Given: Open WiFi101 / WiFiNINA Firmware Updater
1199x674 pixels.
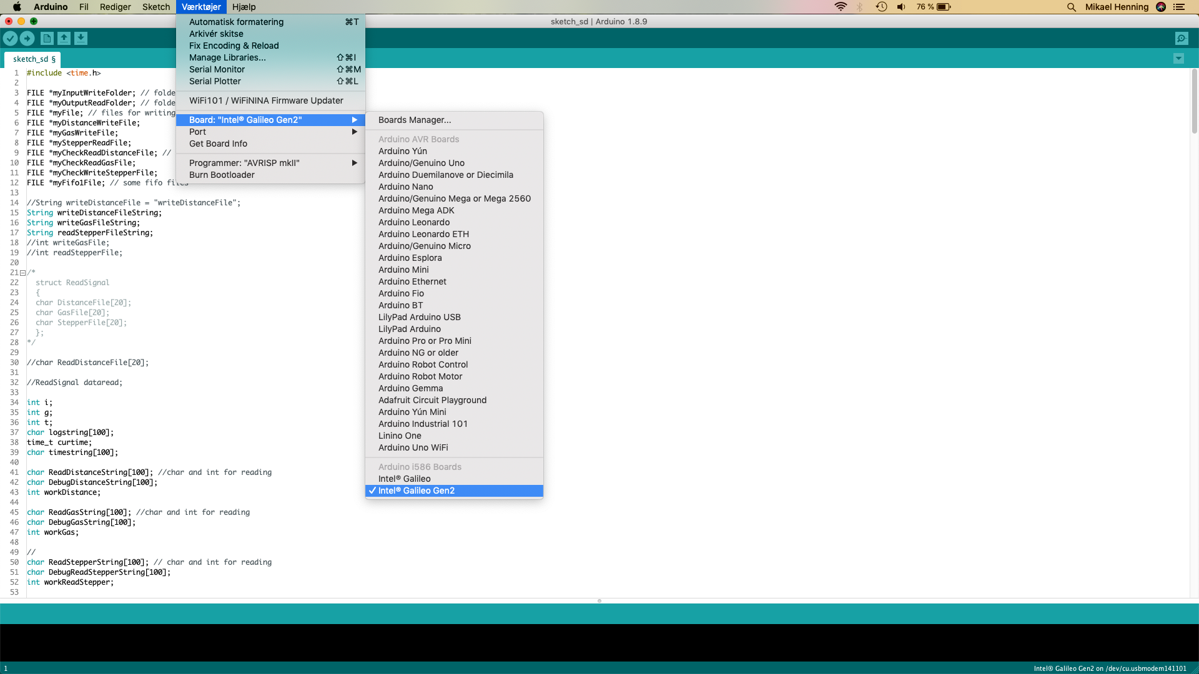Looking at the screenshot, I should tap(270, 100).
